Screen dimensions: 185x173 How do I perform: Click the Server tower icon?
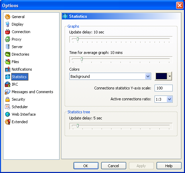pos(8,47)
